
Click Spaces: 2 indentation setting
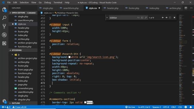pos(156,107)
